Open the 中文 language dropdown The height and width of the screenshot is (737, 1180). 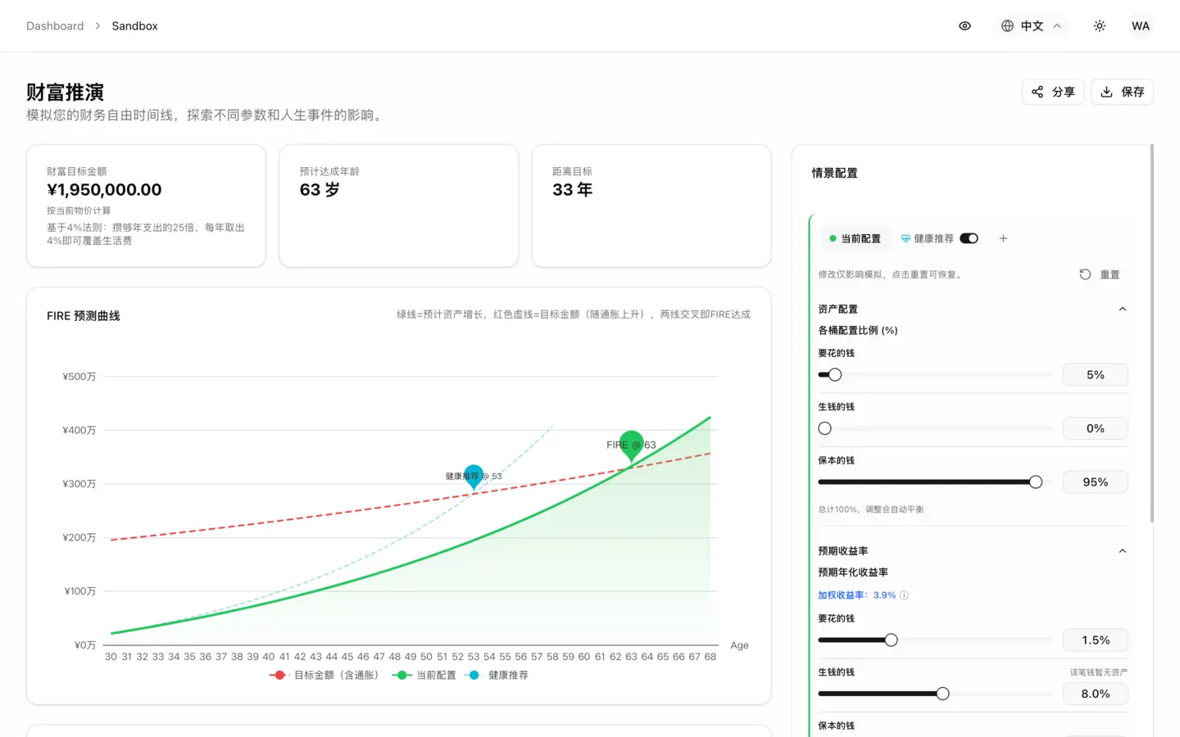pos(1031,26)
